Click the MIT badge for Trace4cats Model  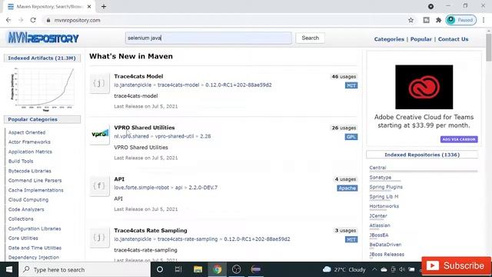click(351, 85)
